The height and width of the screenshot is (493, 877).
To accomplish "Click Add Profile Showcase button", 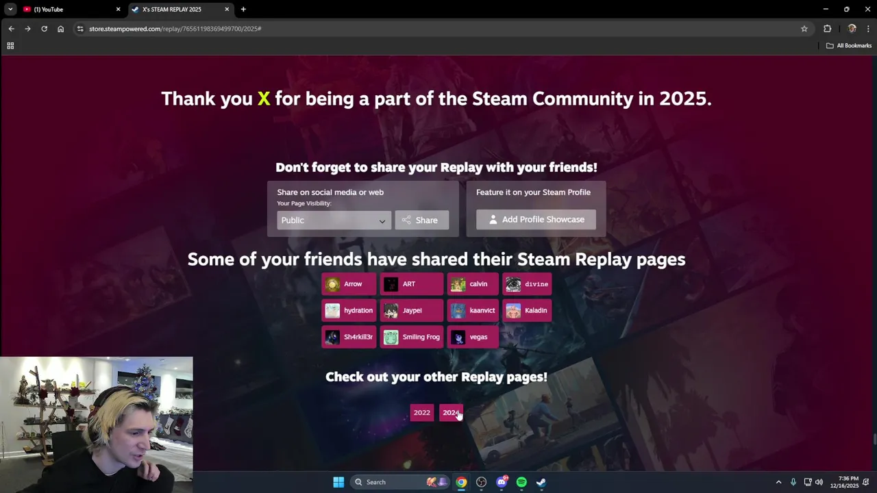I will click(x=536, y=219).
